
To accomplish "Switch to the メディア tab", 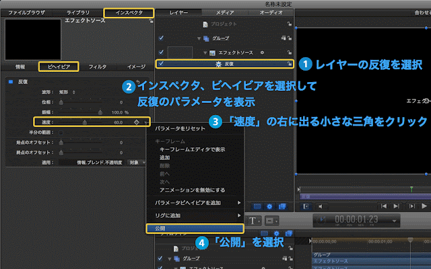I will (225, 13).
